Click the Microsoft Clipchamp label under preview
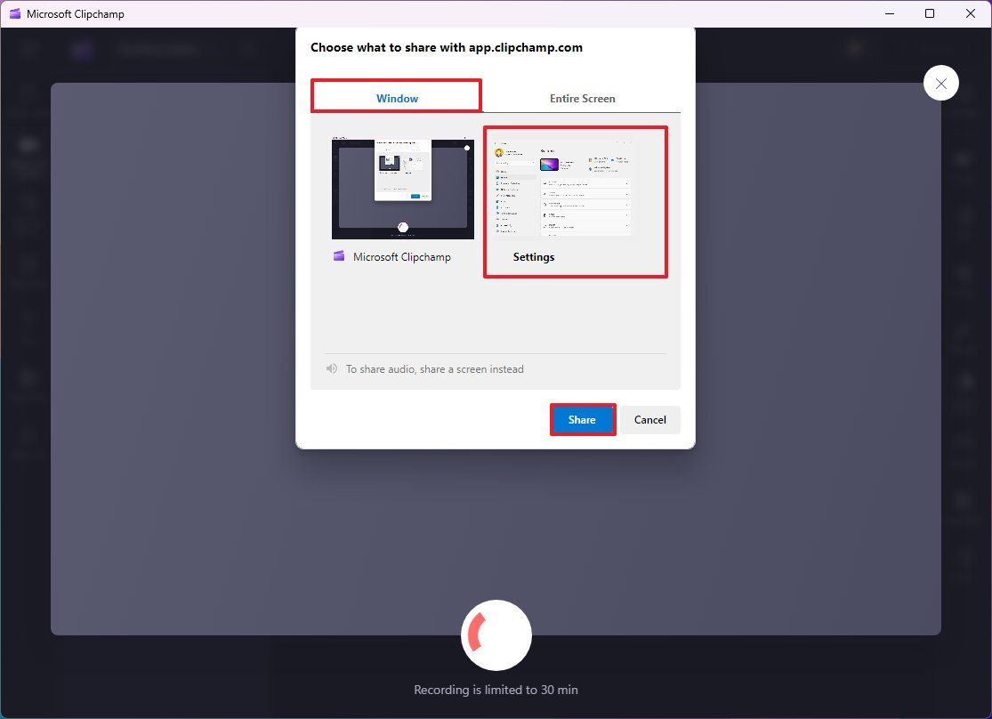Screen dimensions: 992x719 (402, 257)
